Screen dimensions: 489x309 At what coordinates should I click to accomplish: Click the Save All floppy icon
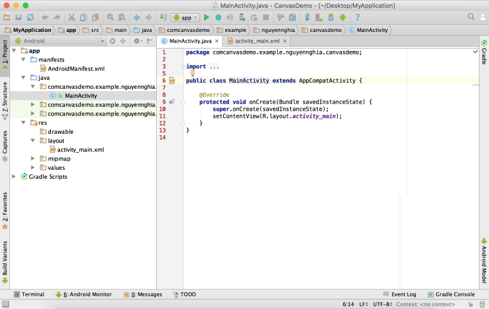18,17
